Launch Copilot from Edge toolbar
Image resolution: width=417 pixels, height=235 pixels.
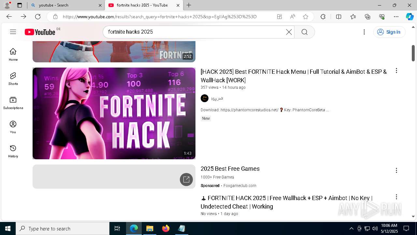[x=410, y=17]
